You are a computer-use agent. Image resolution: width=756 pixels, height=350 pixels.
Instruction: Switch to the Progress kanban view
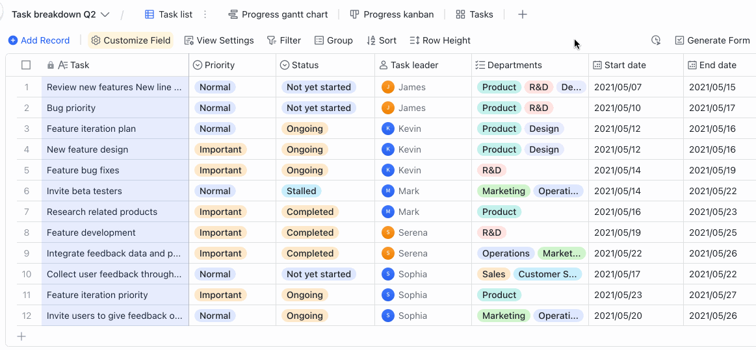click(x=391, y=14)
